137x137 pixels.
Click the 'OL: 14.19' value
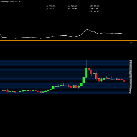[94, 12]
